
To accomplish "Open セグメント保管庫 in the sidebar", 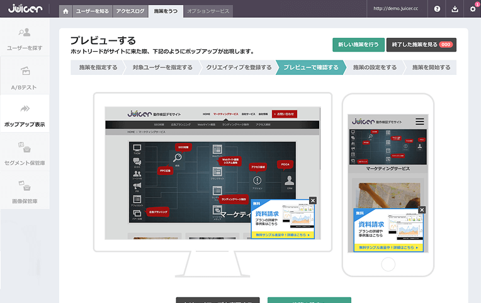I will pos(25,154).
